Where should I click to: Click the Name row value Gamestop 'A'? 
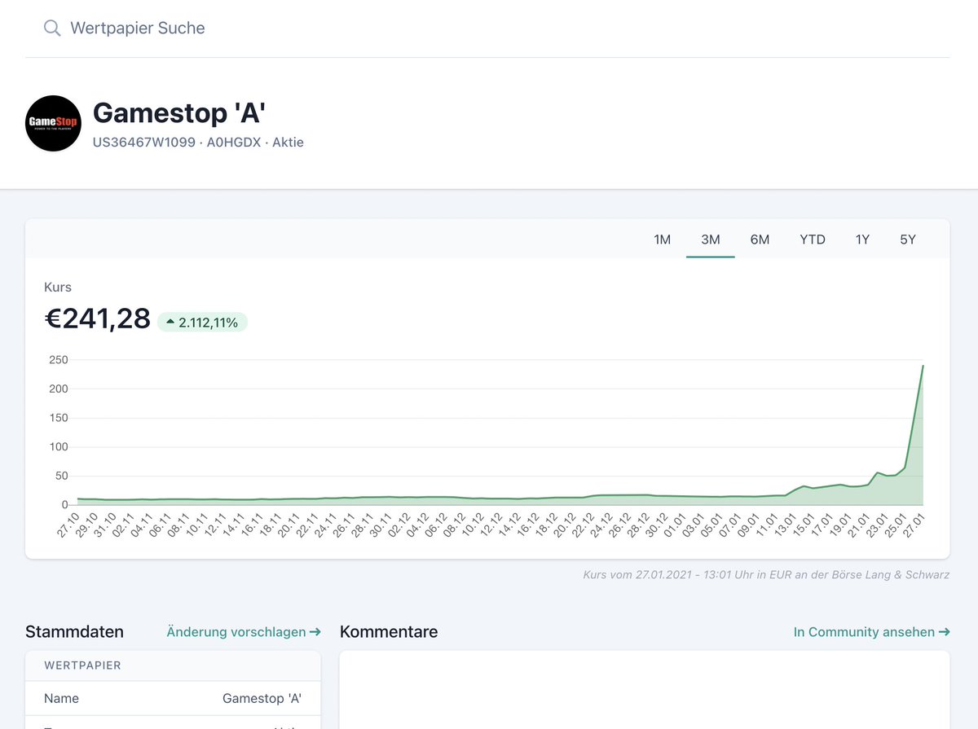click(262, 699)
